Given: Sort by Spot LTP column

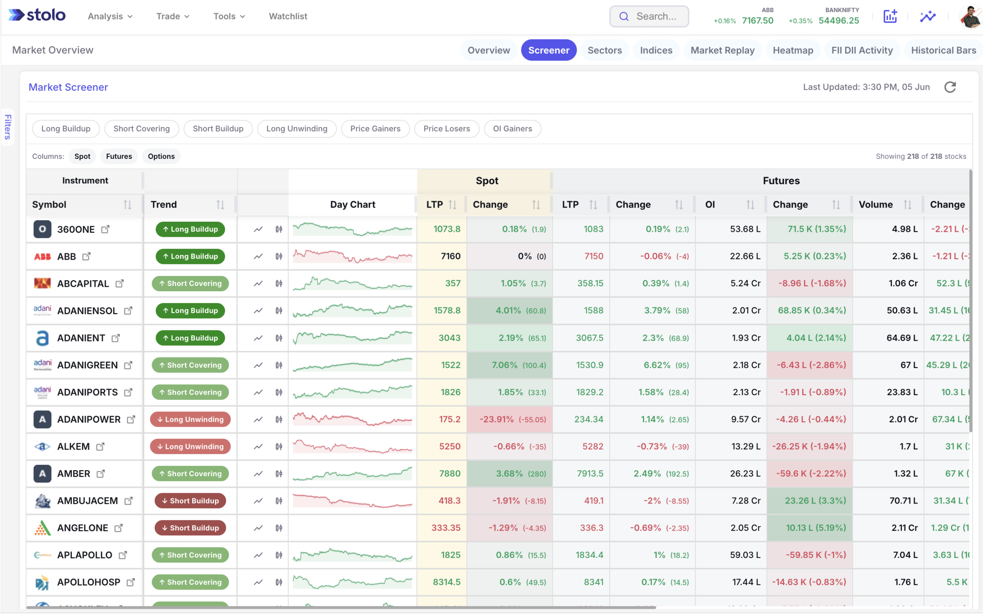Looking at the screenshot, I should tap(452, 205).
